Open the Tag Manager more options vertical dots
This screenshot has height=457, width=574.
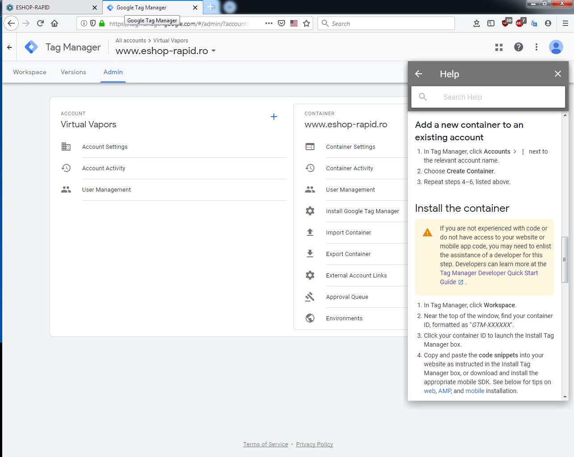(536, 47)
